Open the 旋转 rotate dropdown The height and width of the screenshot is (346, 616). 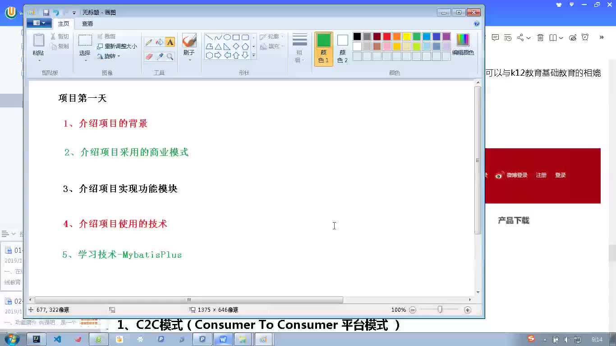pyautogui.click(x=119, y=56)
